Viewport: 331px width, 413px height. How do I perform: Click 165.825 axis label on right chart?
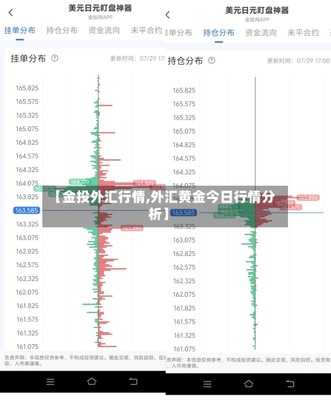184,91
